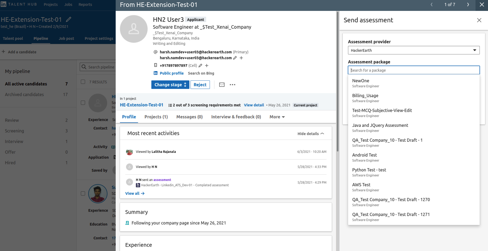Open View detail screening link
This screenshot has width=488, height=251.
click(x=254, y=105)
